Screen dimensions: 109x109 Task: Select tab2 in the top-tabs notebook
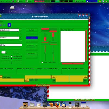(x=4, y=77)
